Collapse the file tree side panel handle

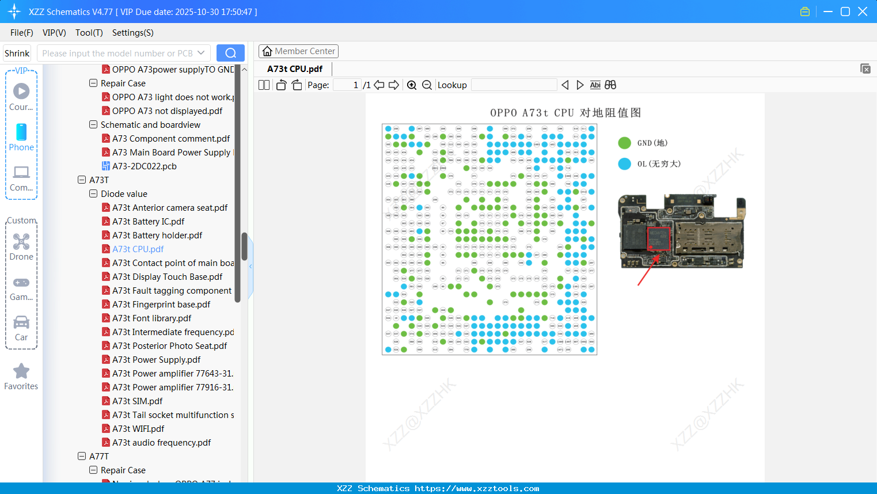coord(250,267)
